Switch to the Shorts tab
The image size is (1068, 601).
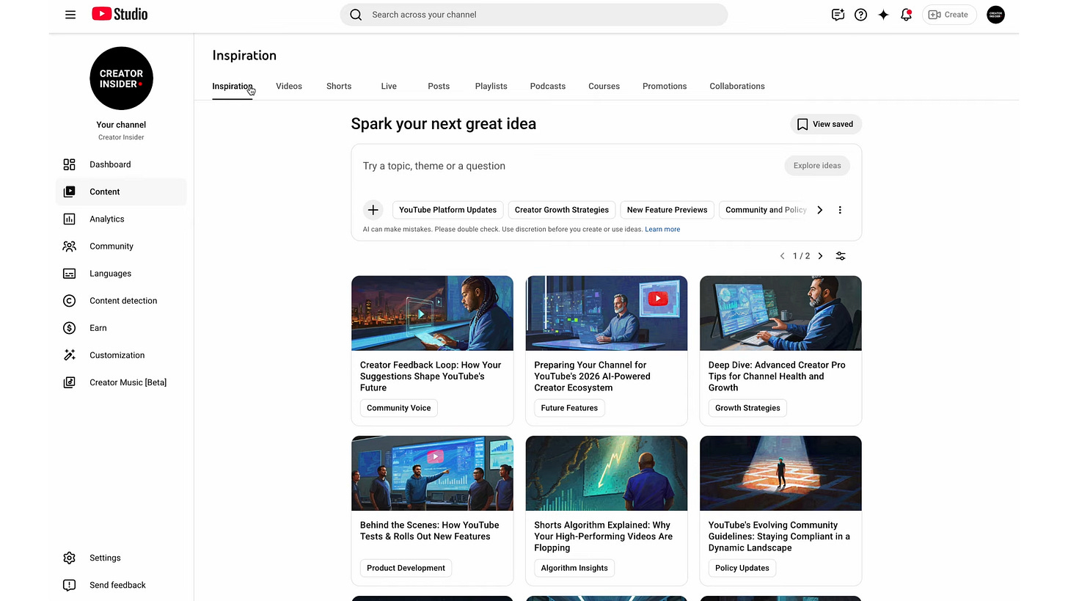(339, 86)
